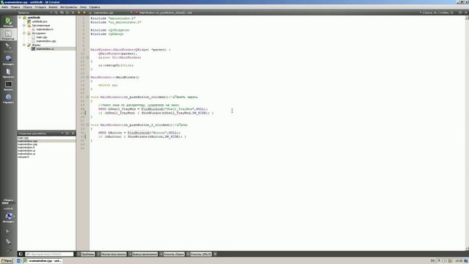Viewport: 469px width, 264px height.
Task: Click the Build project hammer button
Action: (x=8, y=249)
